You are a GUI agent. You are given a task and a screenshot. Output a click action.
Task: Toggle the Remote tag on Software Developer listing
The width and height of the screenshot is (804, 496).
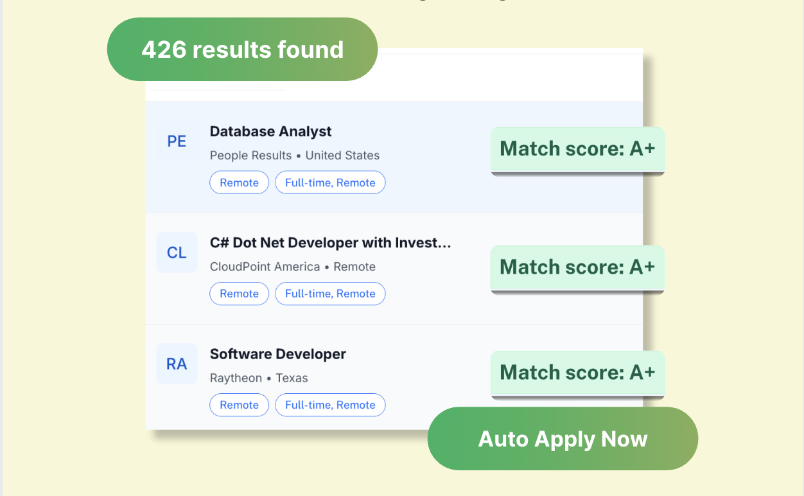point(239,405)
